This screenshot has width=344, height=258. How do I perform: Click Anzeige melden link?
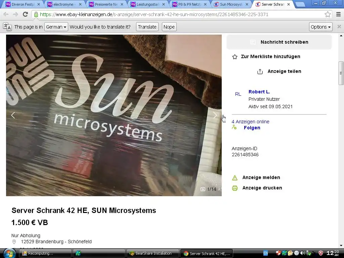(x=261, y=177)
